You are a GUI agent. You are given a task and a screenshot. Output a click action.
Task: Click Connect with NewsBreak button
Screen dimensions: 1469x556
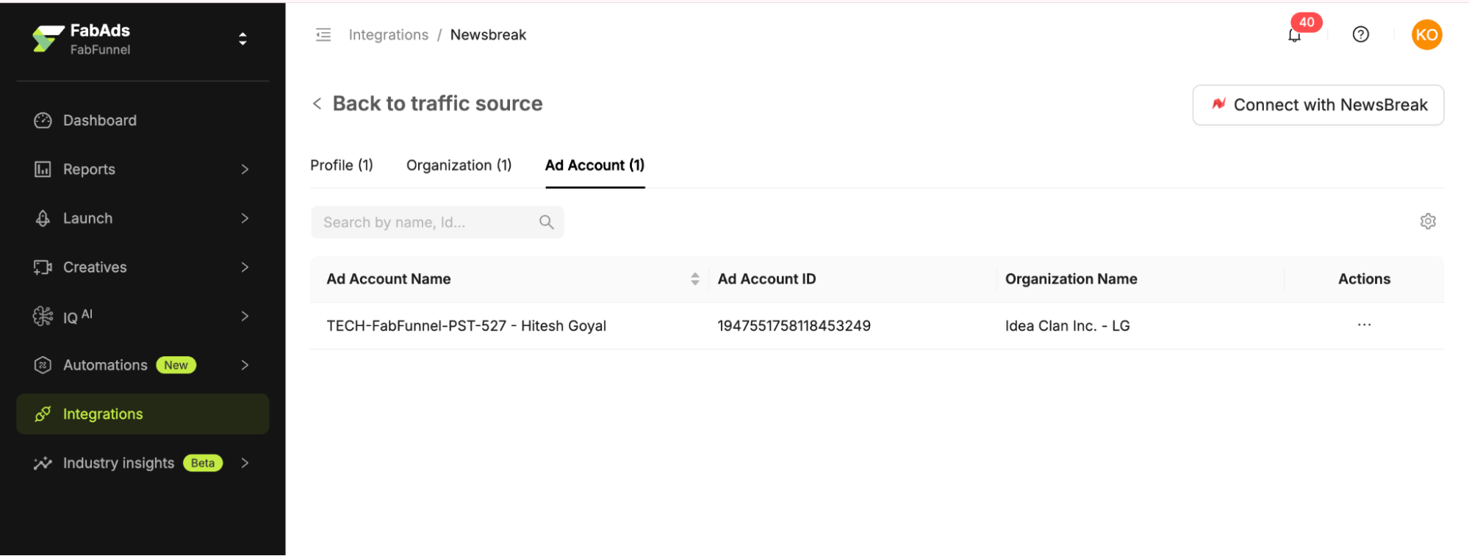[x=1318, y=105]
